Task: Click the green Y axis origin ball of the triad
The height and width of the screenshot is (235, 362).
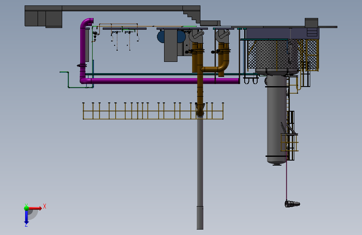Action: click(x=26, y=208)
